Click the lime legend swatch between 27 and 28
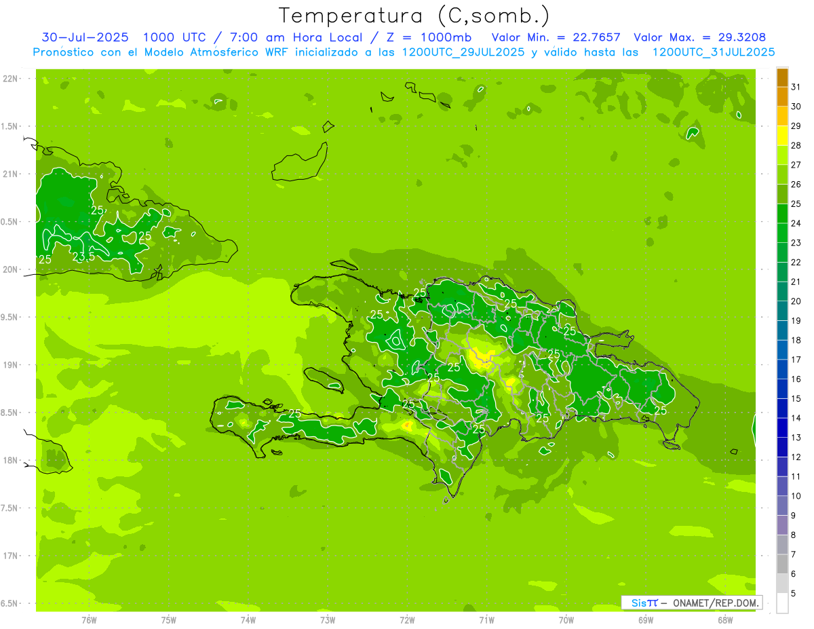 (x=782, y=155)
